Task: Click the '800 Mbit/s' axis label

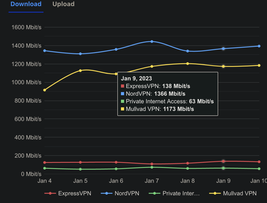Action: 28,101
